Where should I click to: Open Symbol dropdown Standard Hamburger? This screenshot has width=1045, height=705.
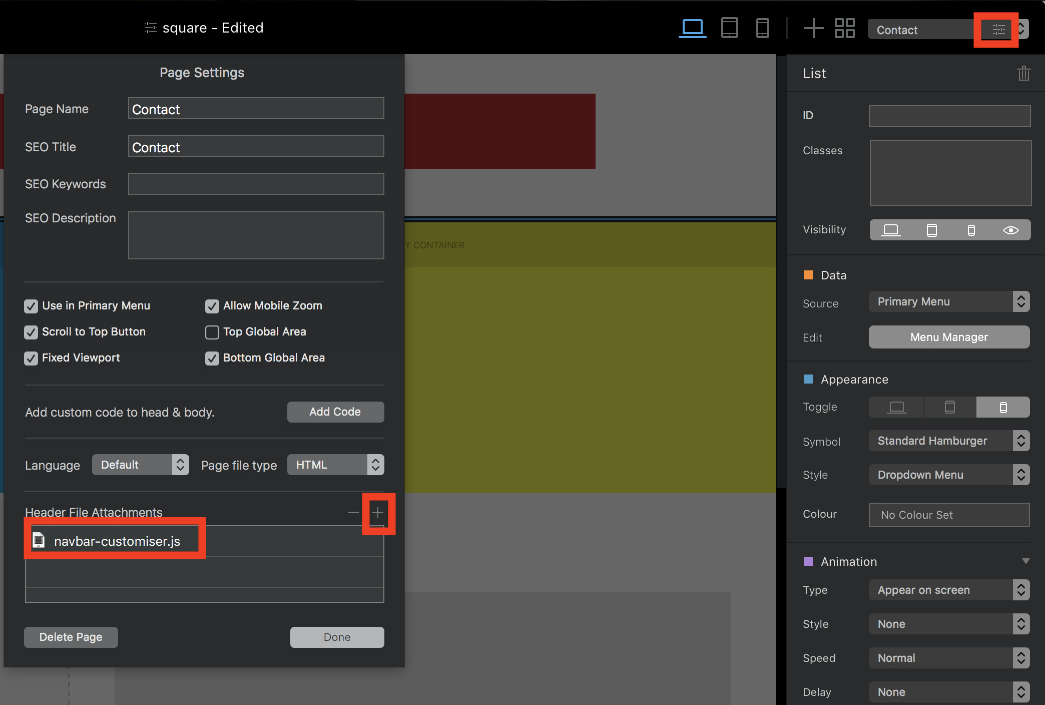(x=949, y=441)
